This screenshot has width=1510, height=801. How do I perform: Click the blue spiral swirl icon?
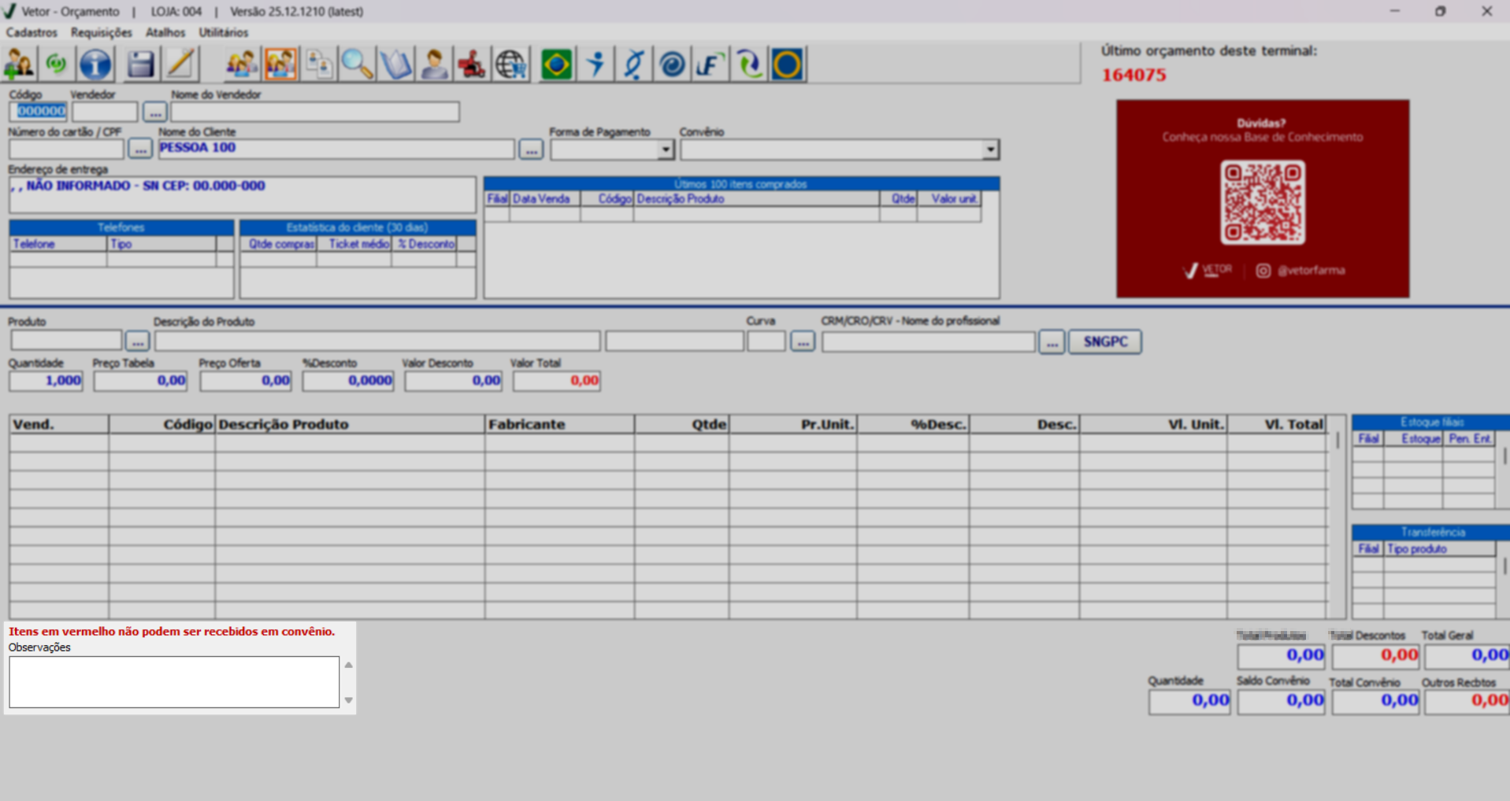tap(673, 64)
